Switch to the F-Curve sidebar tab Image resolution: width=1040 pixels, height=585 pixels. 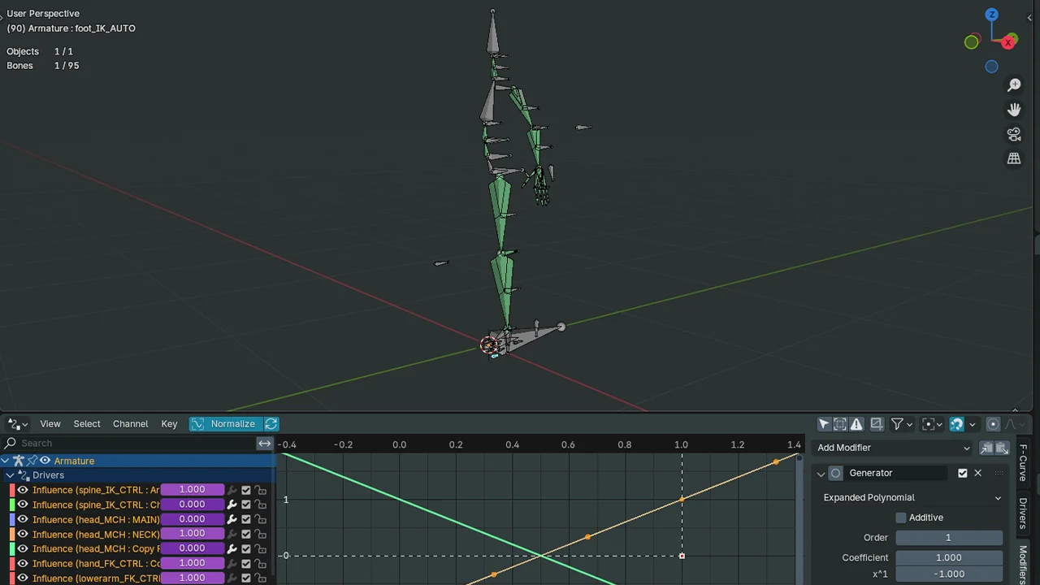pos(1023,462)
